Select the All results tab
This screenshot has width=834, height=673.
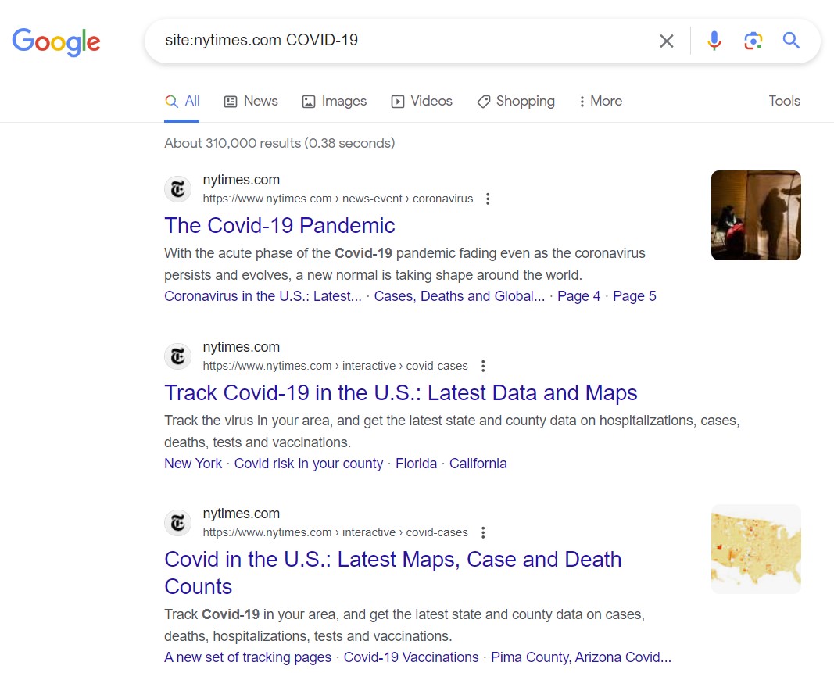182,101
